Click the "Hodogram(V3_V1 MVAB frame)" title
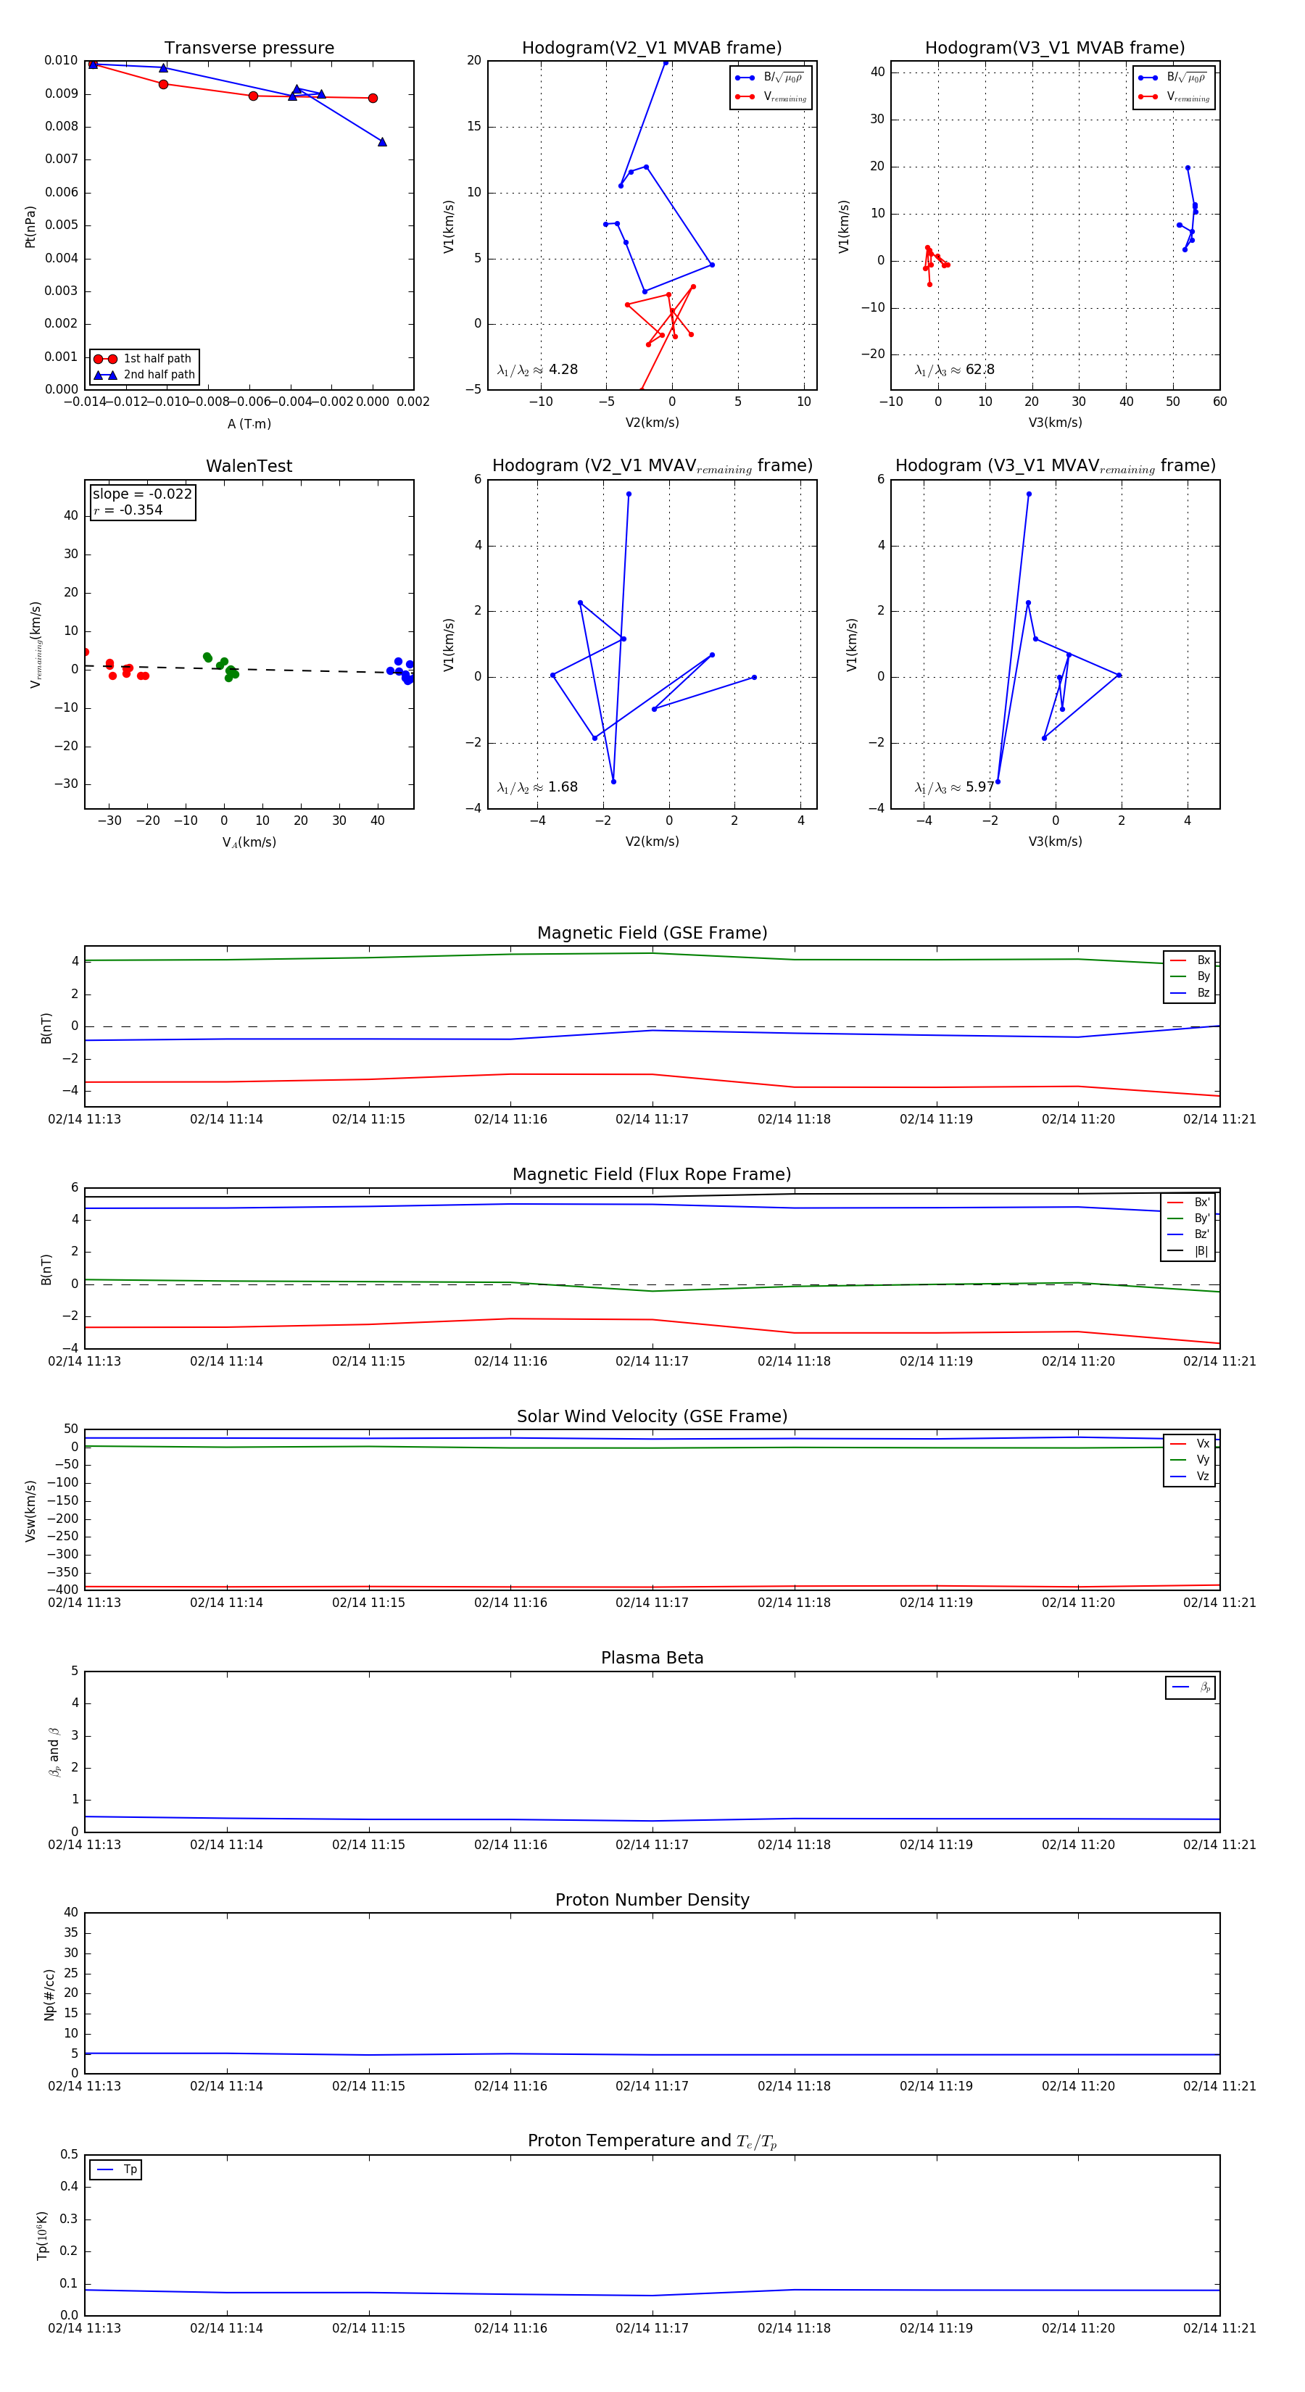 tap(1054, 47)
